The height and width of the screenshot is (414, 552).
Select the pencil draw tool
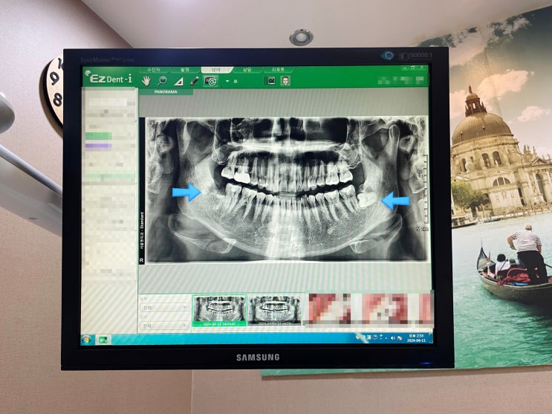click(194, 81)
